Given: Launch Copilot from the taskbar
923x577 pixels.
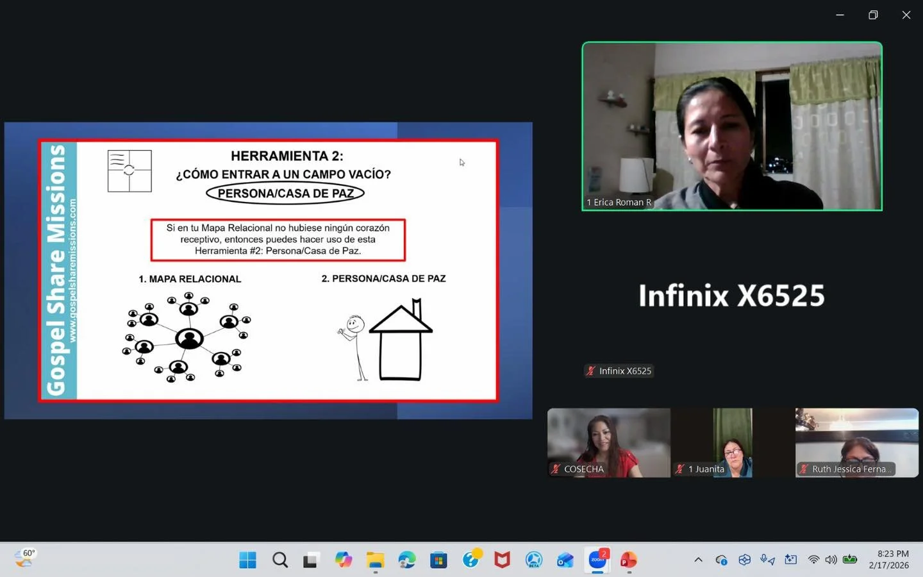Looking at the screenshot, I should click(x=343, y=560).
